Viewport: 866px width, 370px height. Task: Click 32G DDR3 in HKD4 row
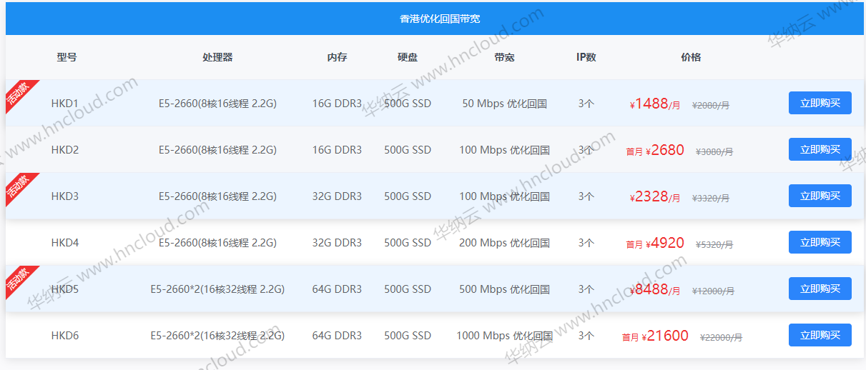coord(337,243)
